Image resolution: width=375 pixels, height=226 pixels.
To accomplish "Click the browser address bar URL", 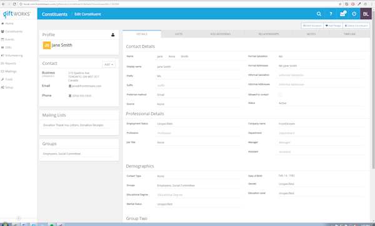I will point(71,4).
